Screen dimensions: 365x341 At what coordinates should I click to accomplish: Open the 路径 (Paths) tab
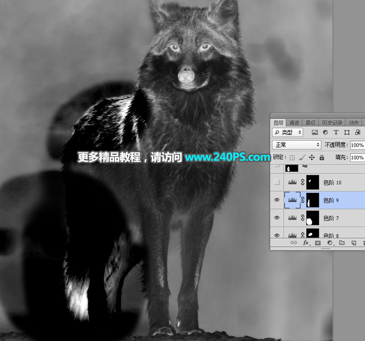[310, 123]
